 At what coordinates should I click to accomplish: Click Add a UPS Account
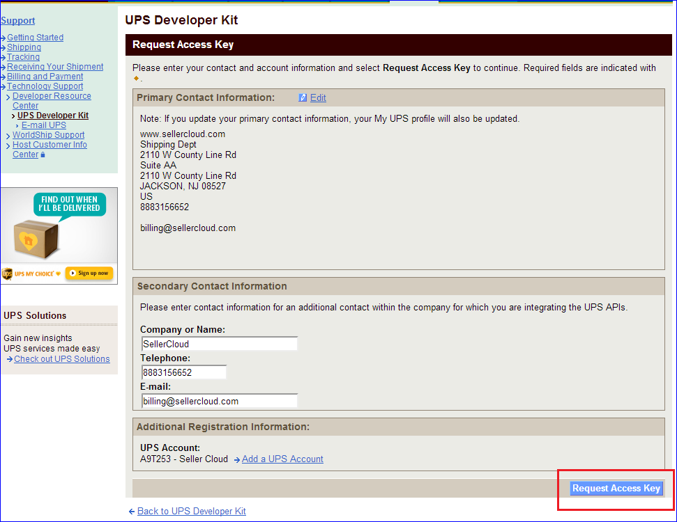coord(282,459)
